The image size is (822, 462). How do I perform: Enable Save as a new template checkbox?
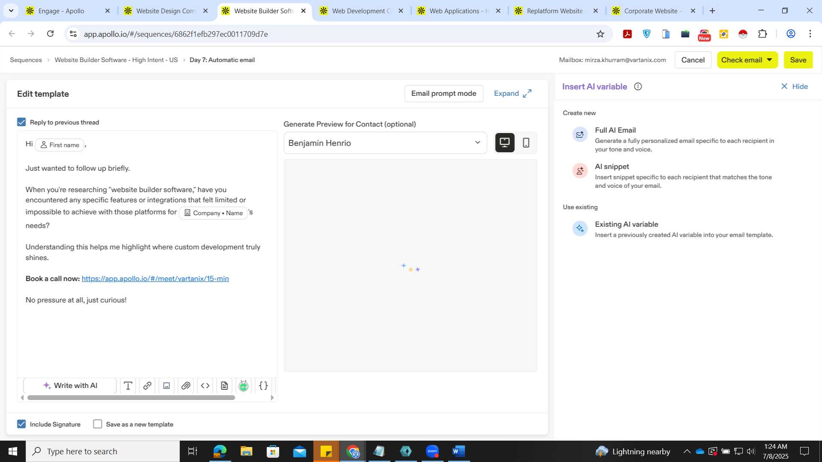[98, 424]
